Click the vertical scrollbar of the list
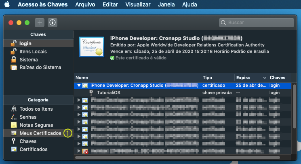The width and height of the screenshot is (301, 164). (x=295, y=107)
